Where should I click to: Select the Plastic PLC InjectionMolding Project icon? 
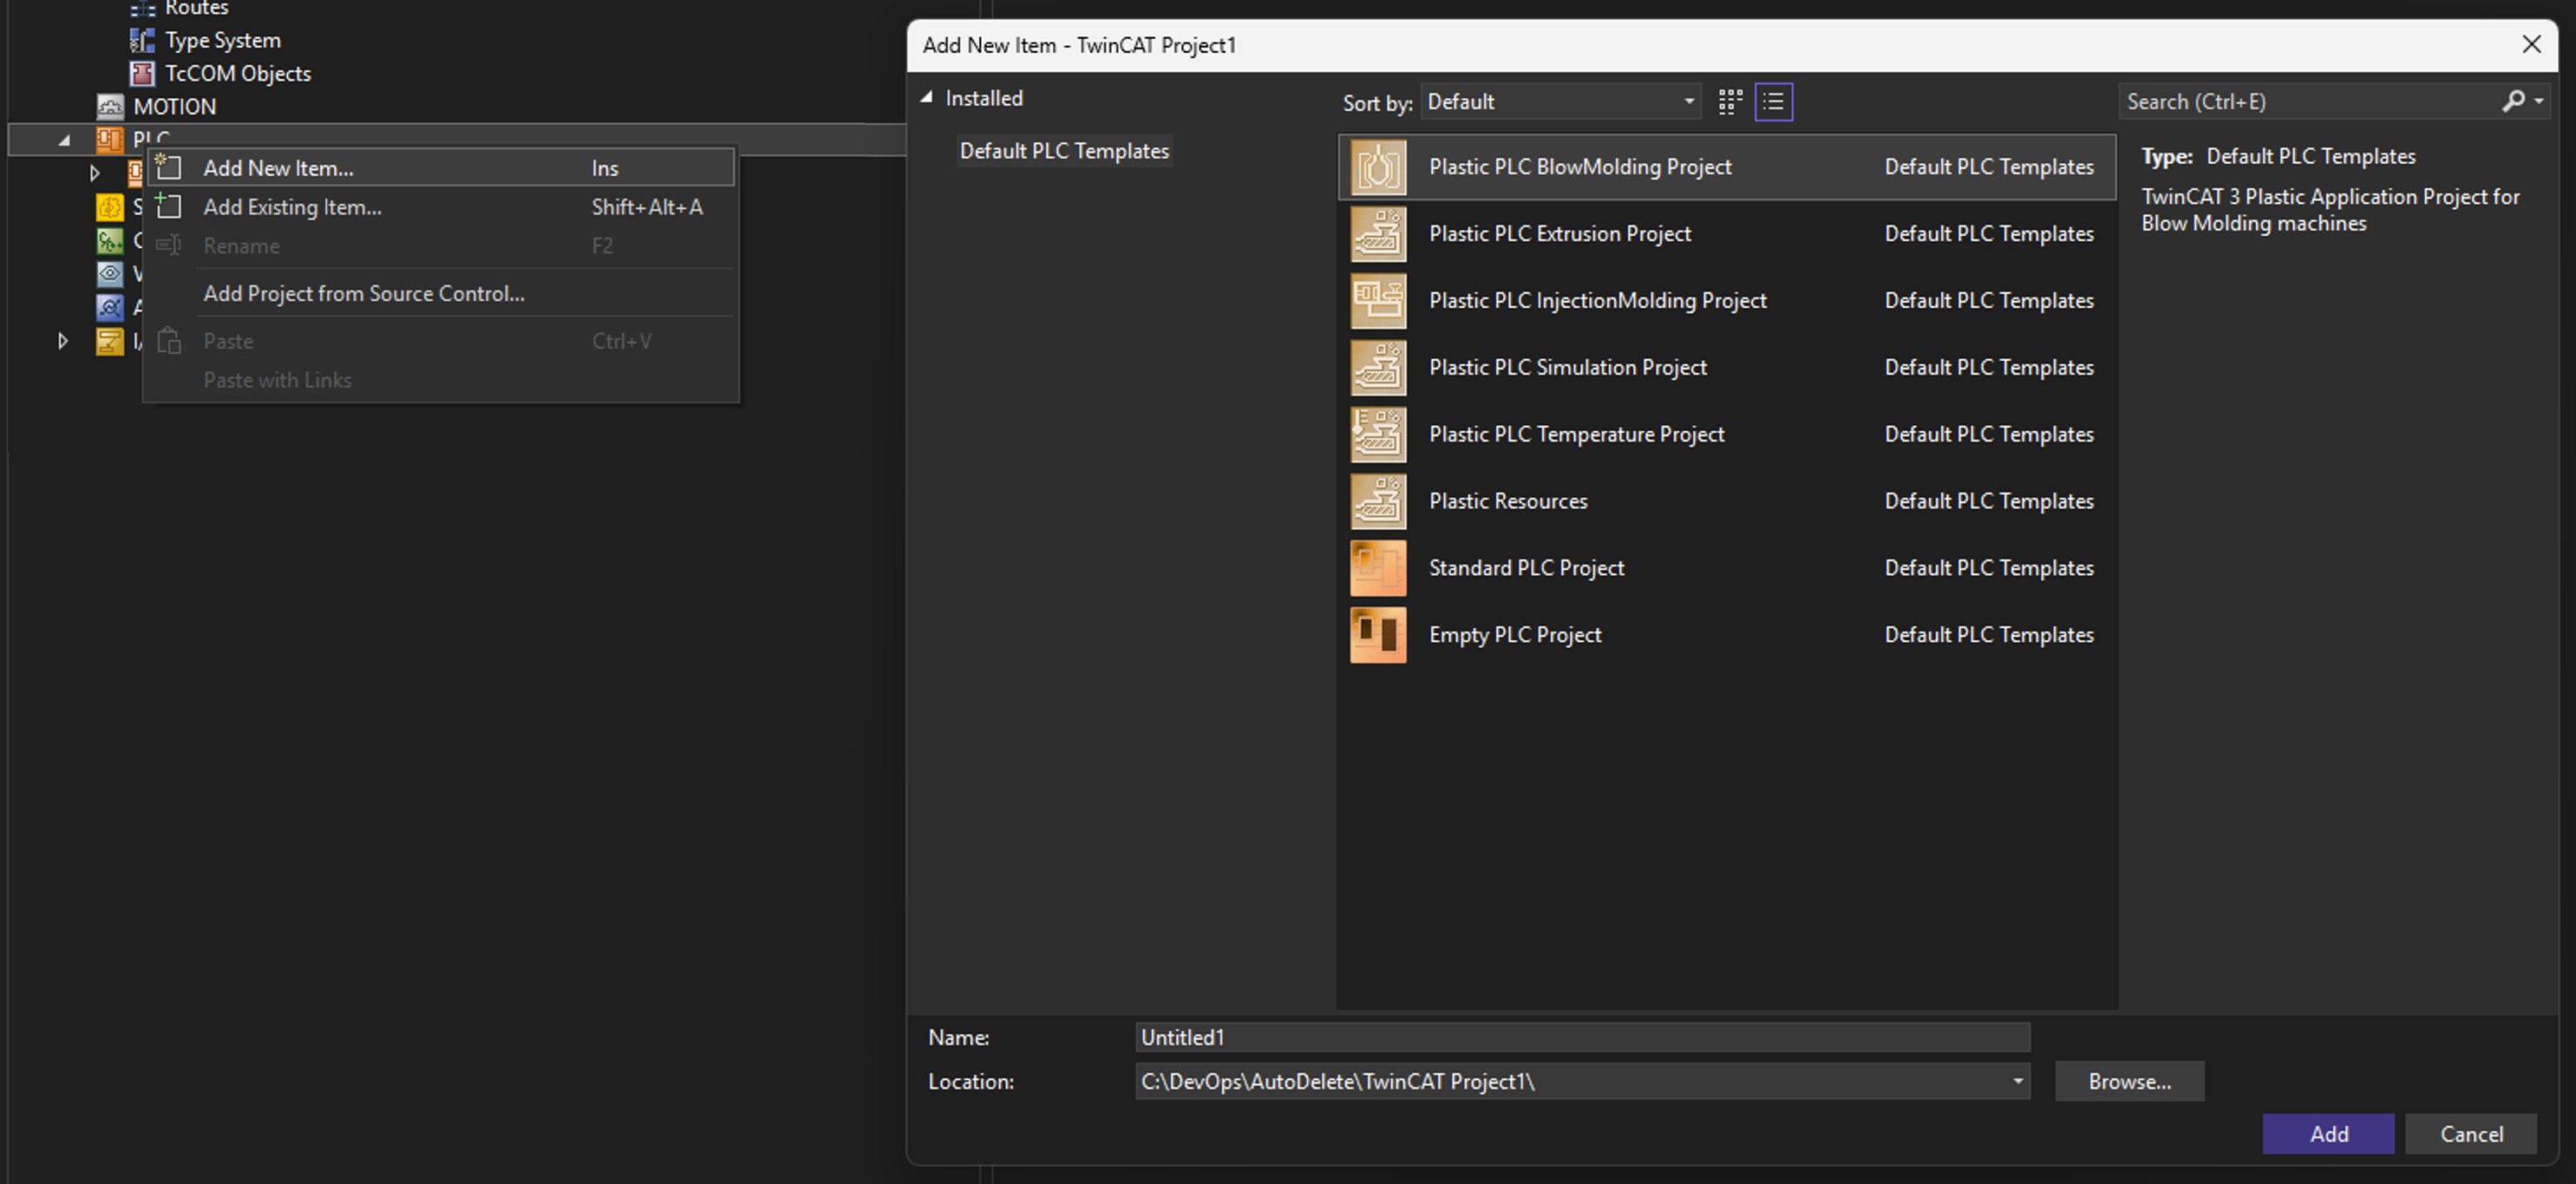pos(1378,301)
